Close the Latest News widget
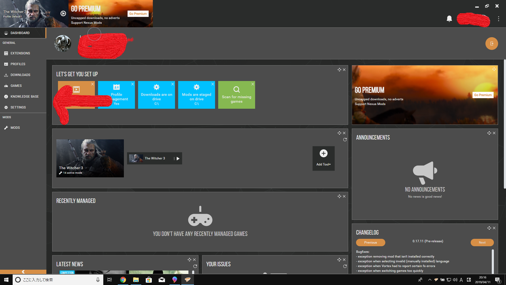Image resolution: width=506 pixels, height=285 pixels. [194, 260]
